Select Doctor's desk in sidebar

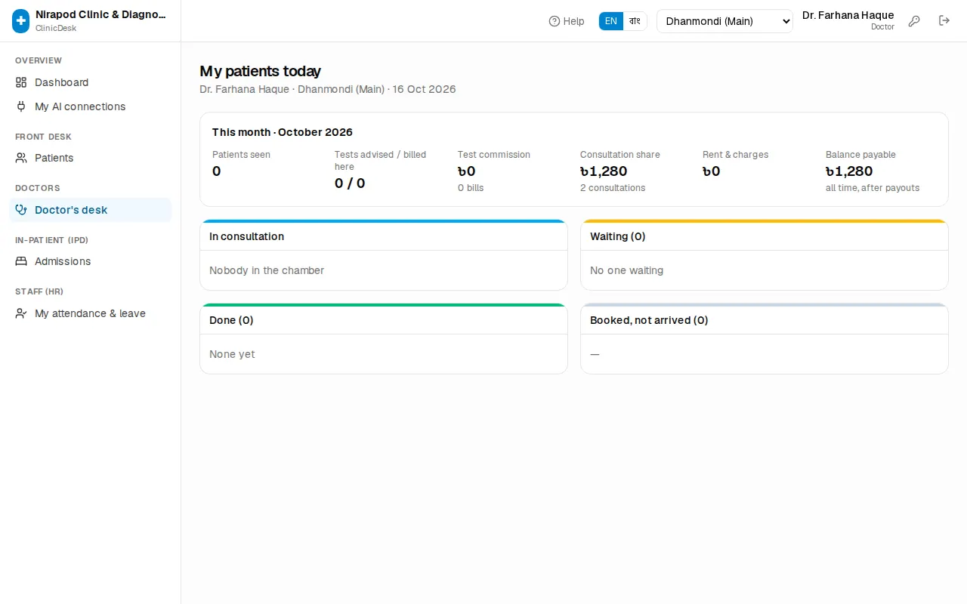click(90, 210)
